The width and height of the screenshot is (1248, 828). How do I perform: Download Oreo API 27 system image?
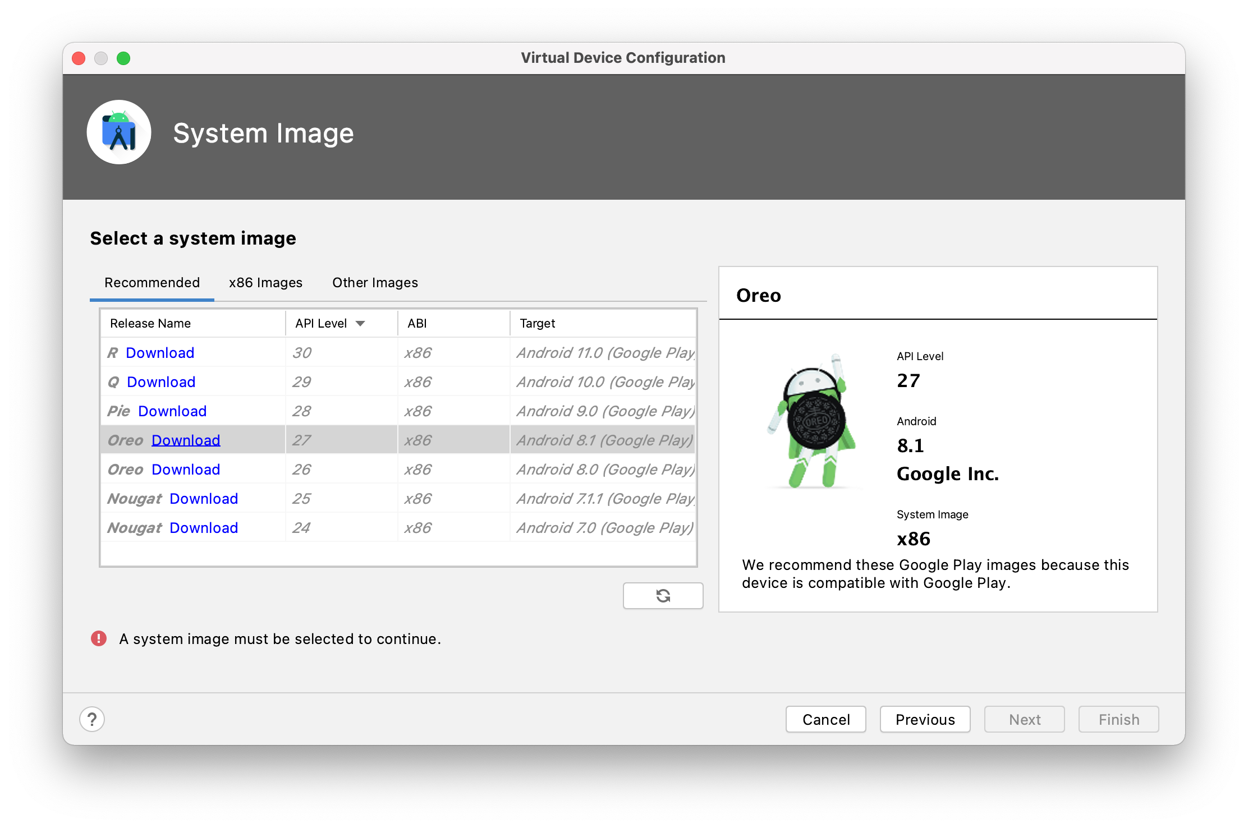coord(186,440)
